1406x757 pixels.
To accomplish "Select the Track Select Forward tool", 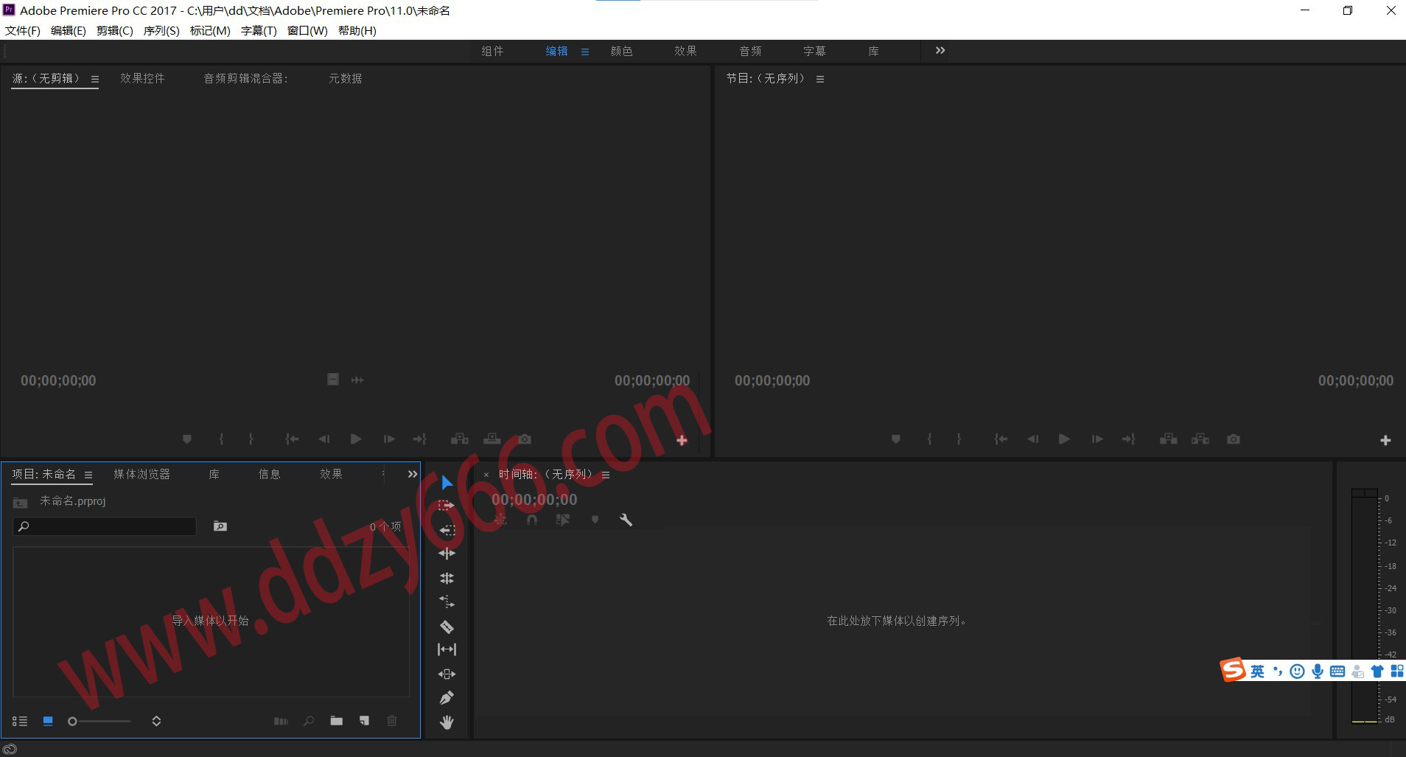I will 447,506.
